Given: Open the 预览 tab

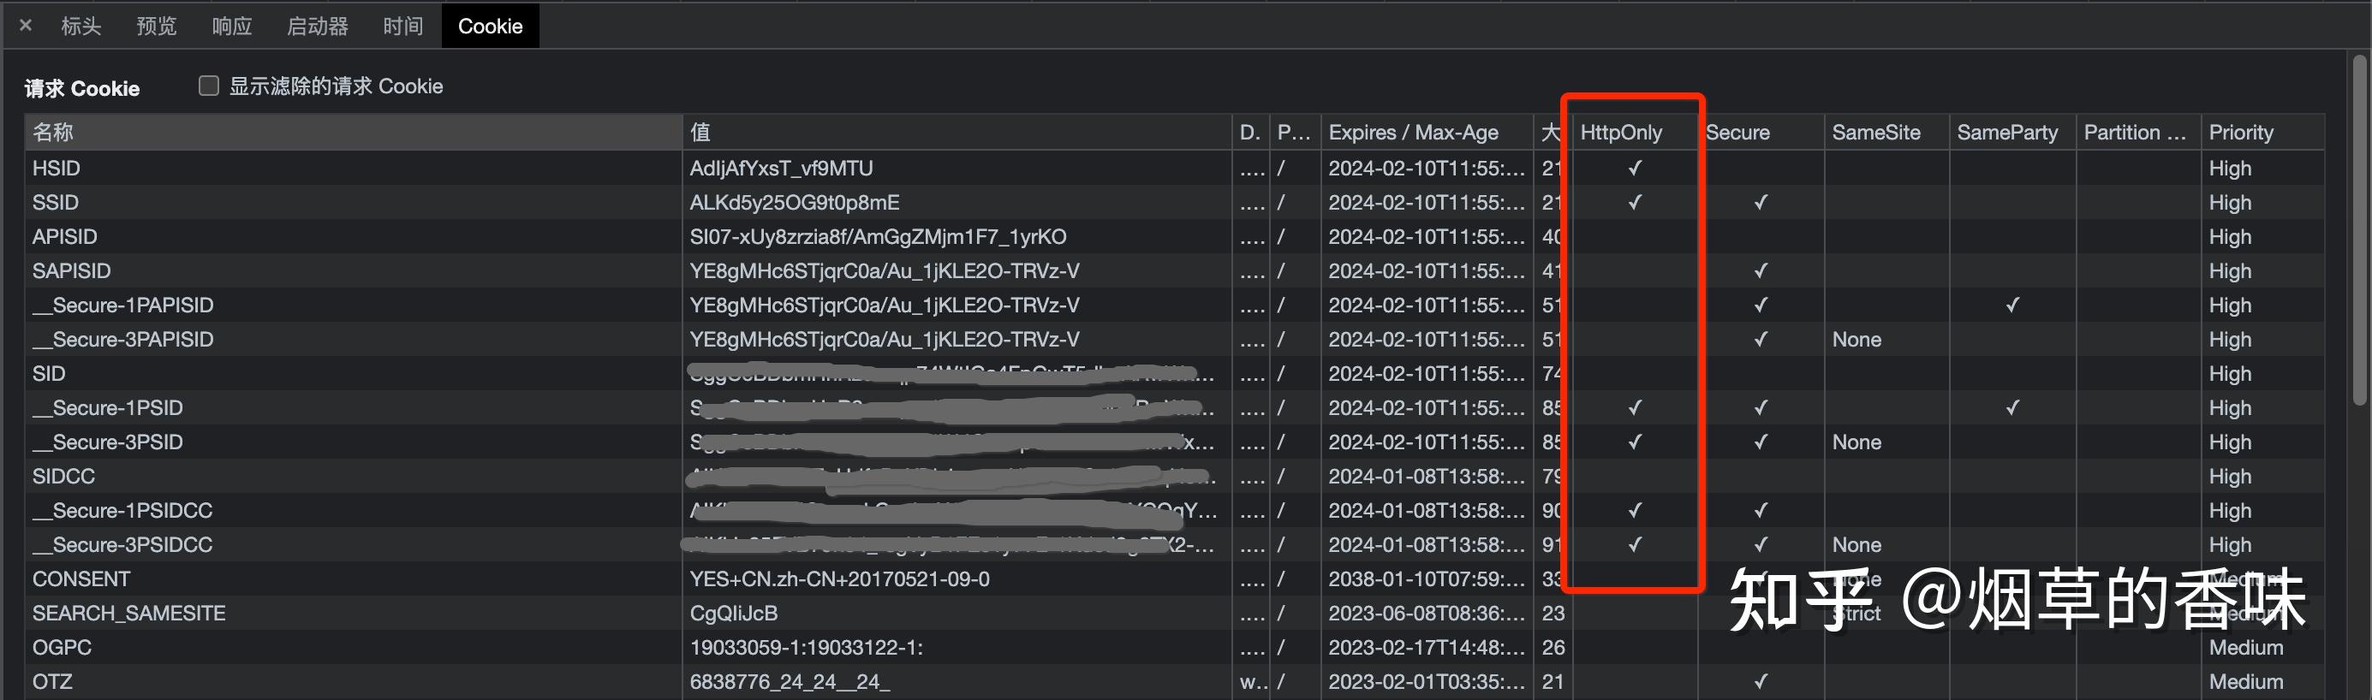Looking at the screenshot, I should click(157, 26).
